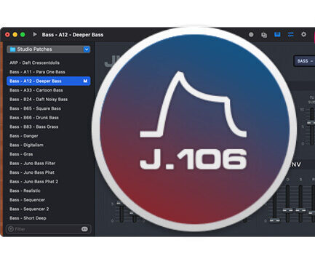Select patch 'Bass - B65 - Square Bass'

(35, 108)
